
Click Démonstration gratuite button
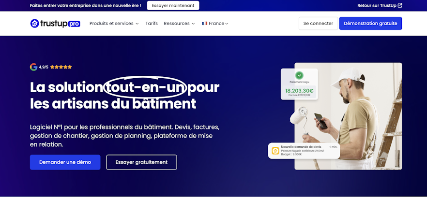click(x=370, y=23)
